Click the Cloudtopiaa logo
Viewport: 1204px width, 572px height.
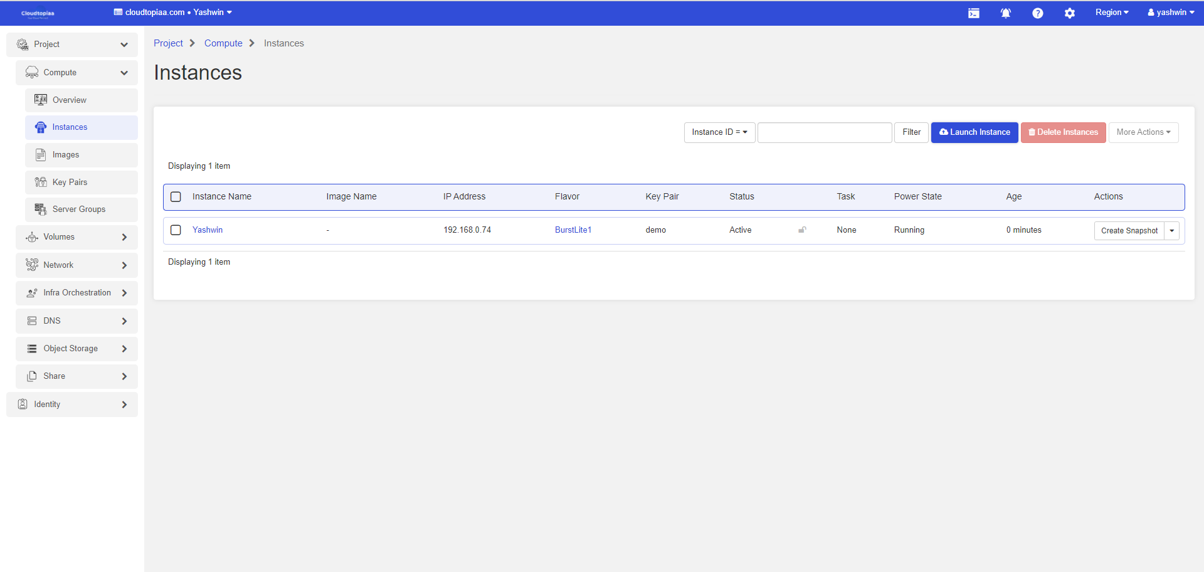[38, 13]
